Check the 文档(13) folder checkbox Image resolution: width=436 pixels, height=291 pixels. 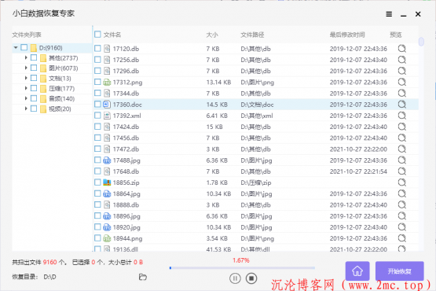pos(34,78)
